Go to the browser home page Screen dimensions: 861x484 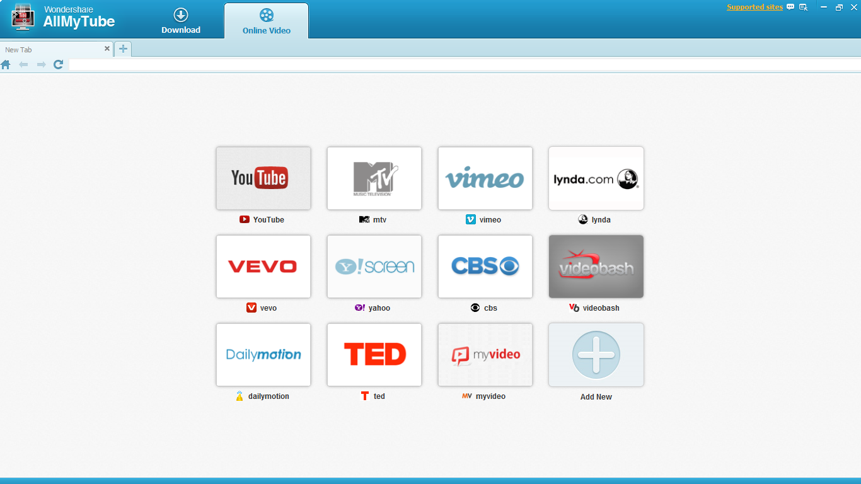pyautogui.click(x=6, y=64)
